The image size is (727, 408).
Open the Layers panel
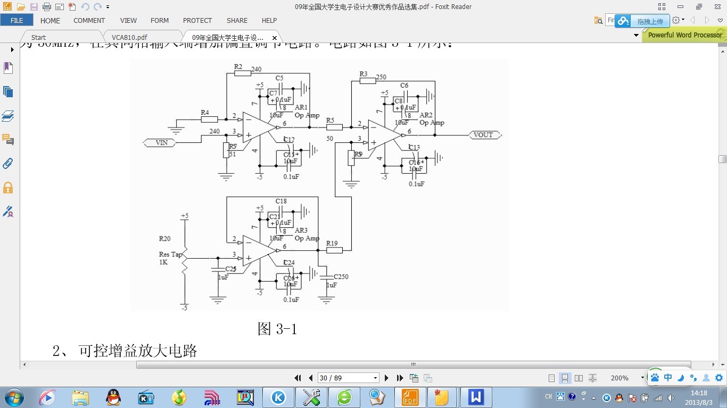[8, 116]
